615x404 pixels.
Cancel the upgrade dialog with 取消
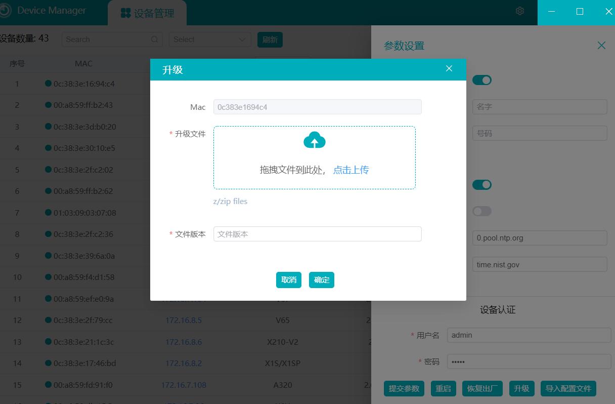(x=288, y=279)
